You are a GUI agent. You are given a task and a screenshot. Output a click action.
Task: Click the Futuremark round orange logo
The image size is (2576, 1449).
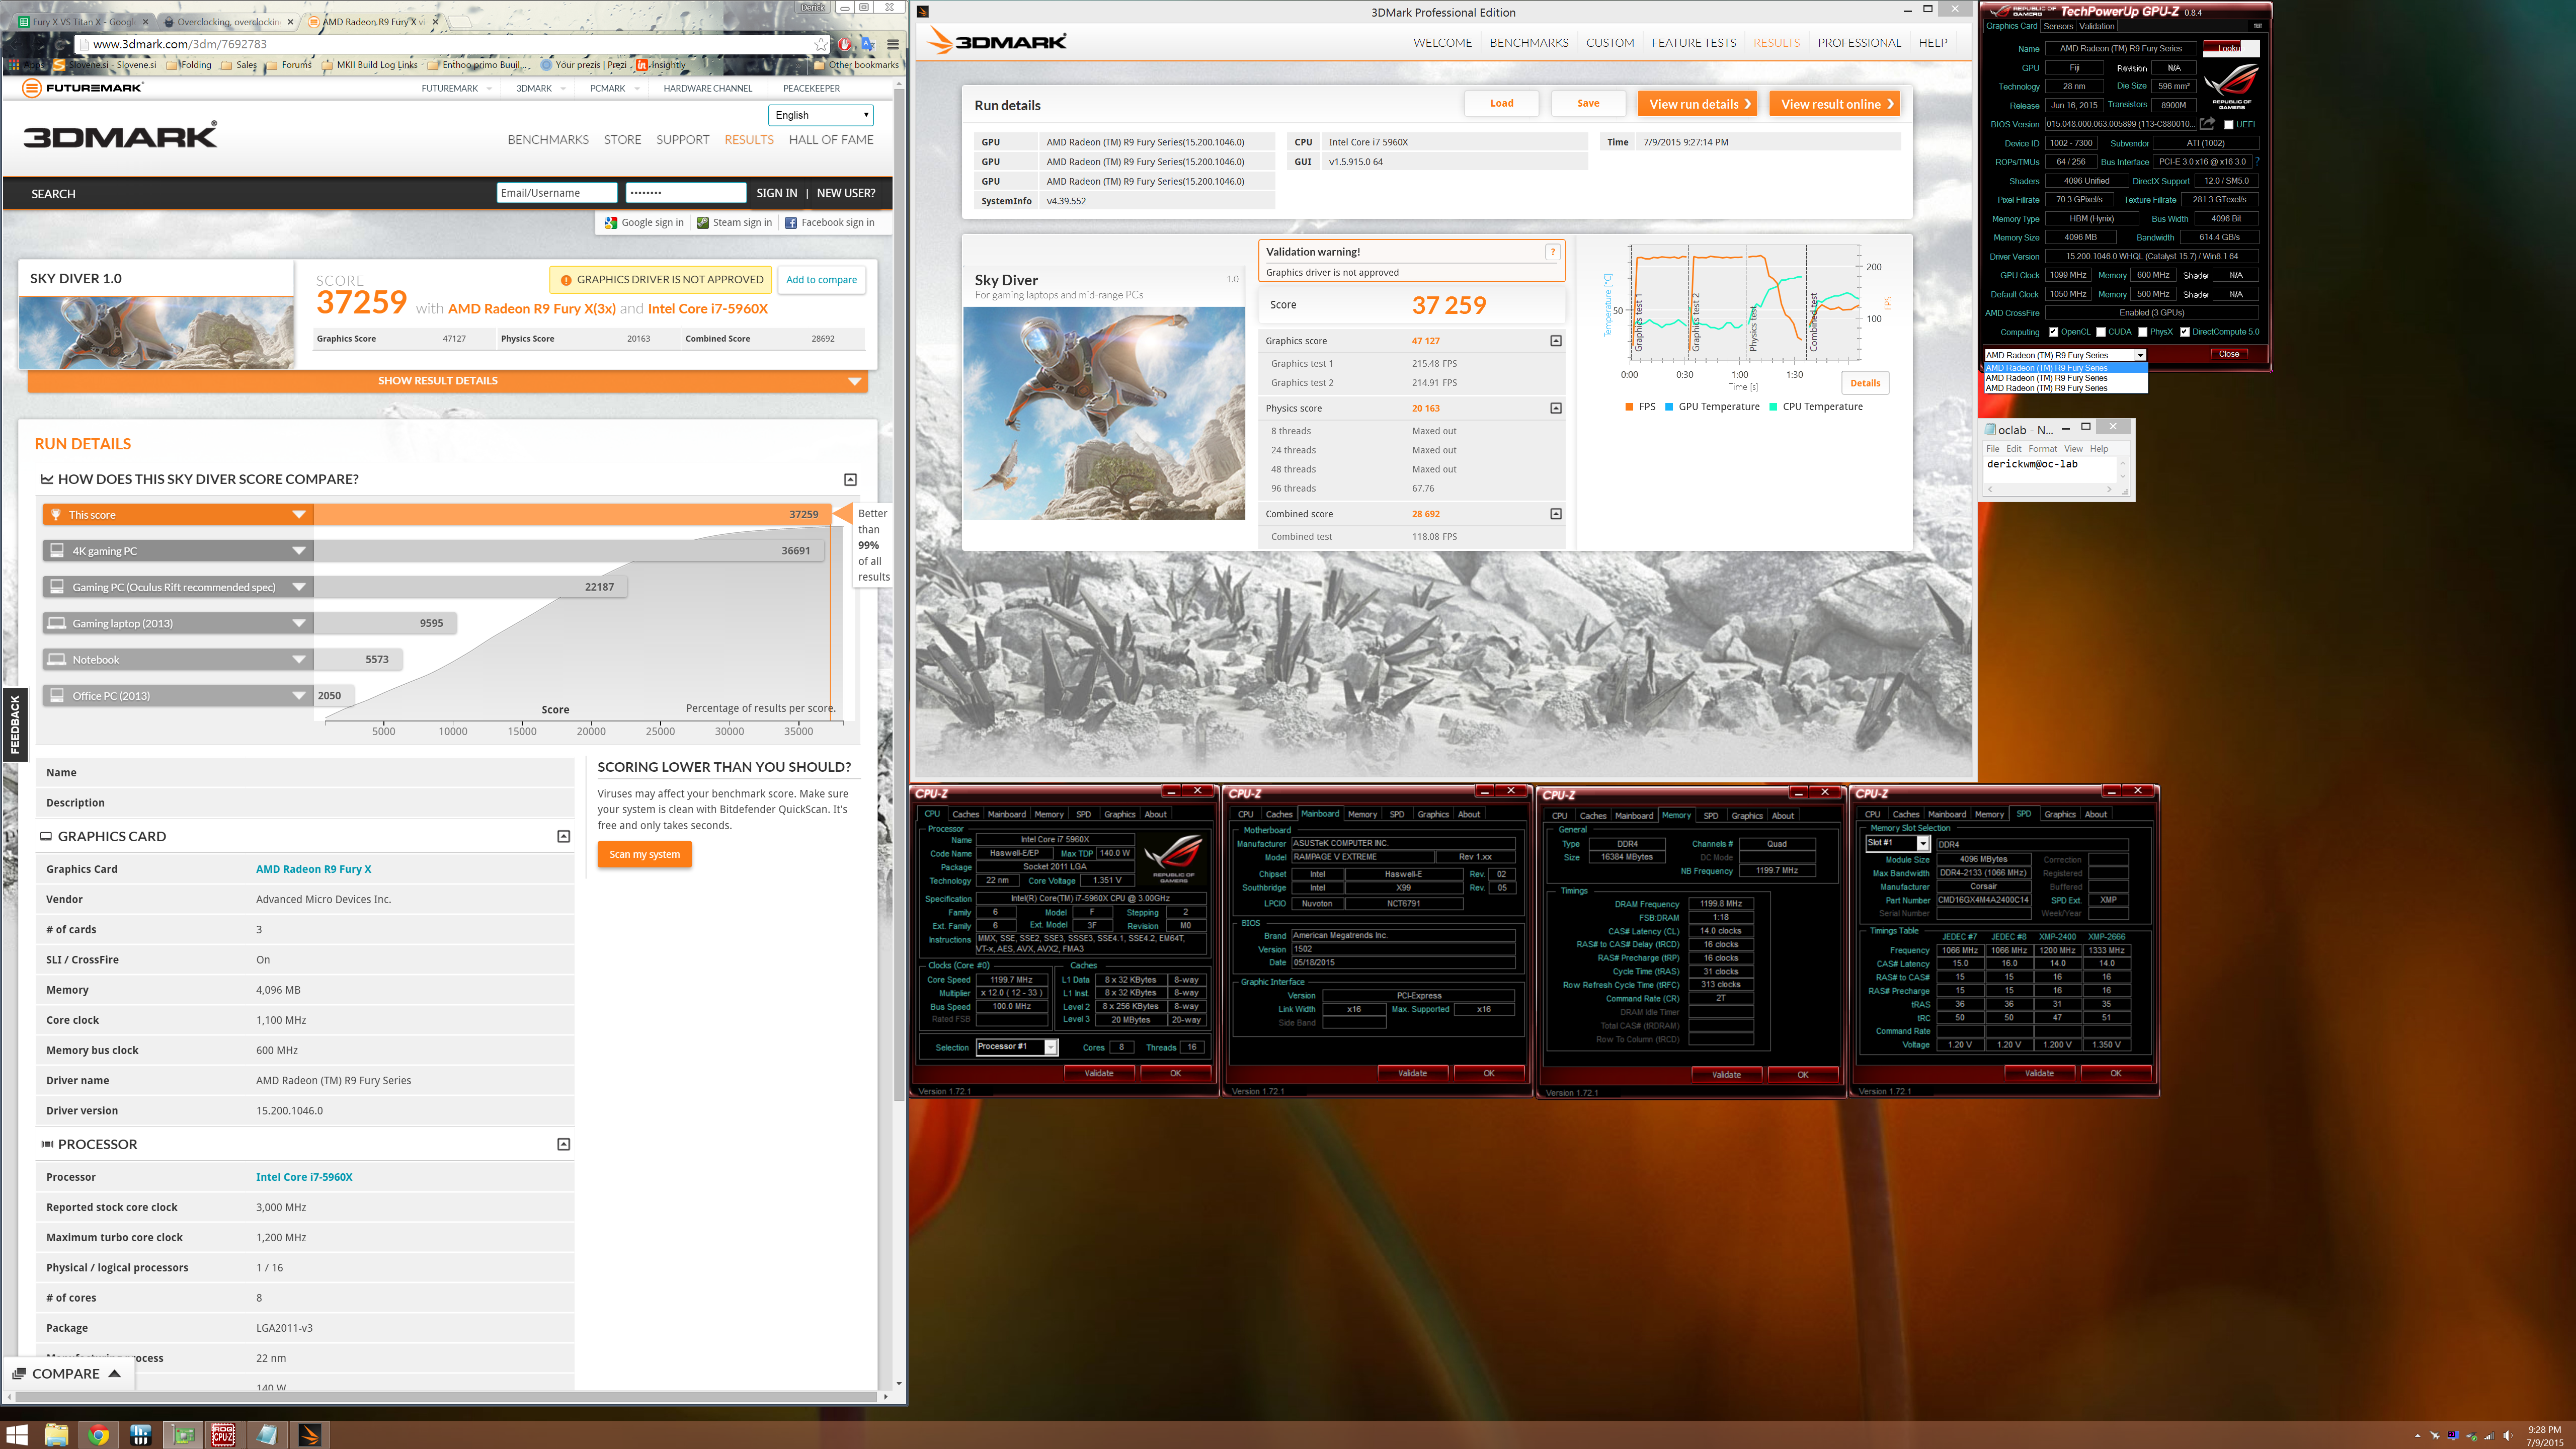(x=32, y=88)
